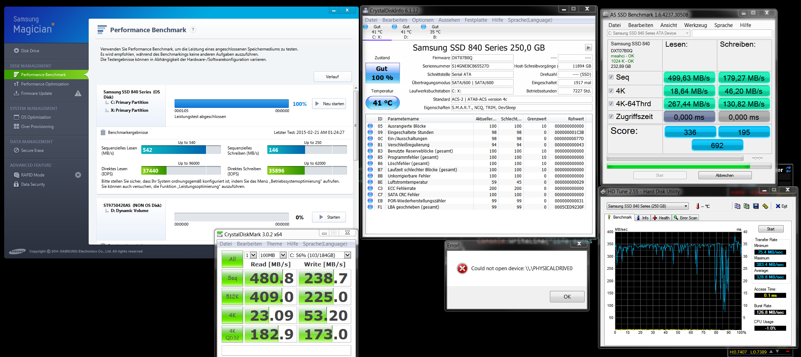Viewport: 801px width, 357px height.
Task: Open Werkzeug menu in AS SSD Benchmark
Action: [695, 25]
